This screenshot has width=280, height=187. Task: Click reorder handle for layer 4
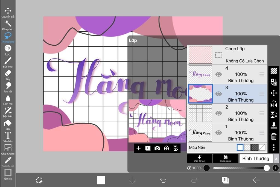click(262, 74)
